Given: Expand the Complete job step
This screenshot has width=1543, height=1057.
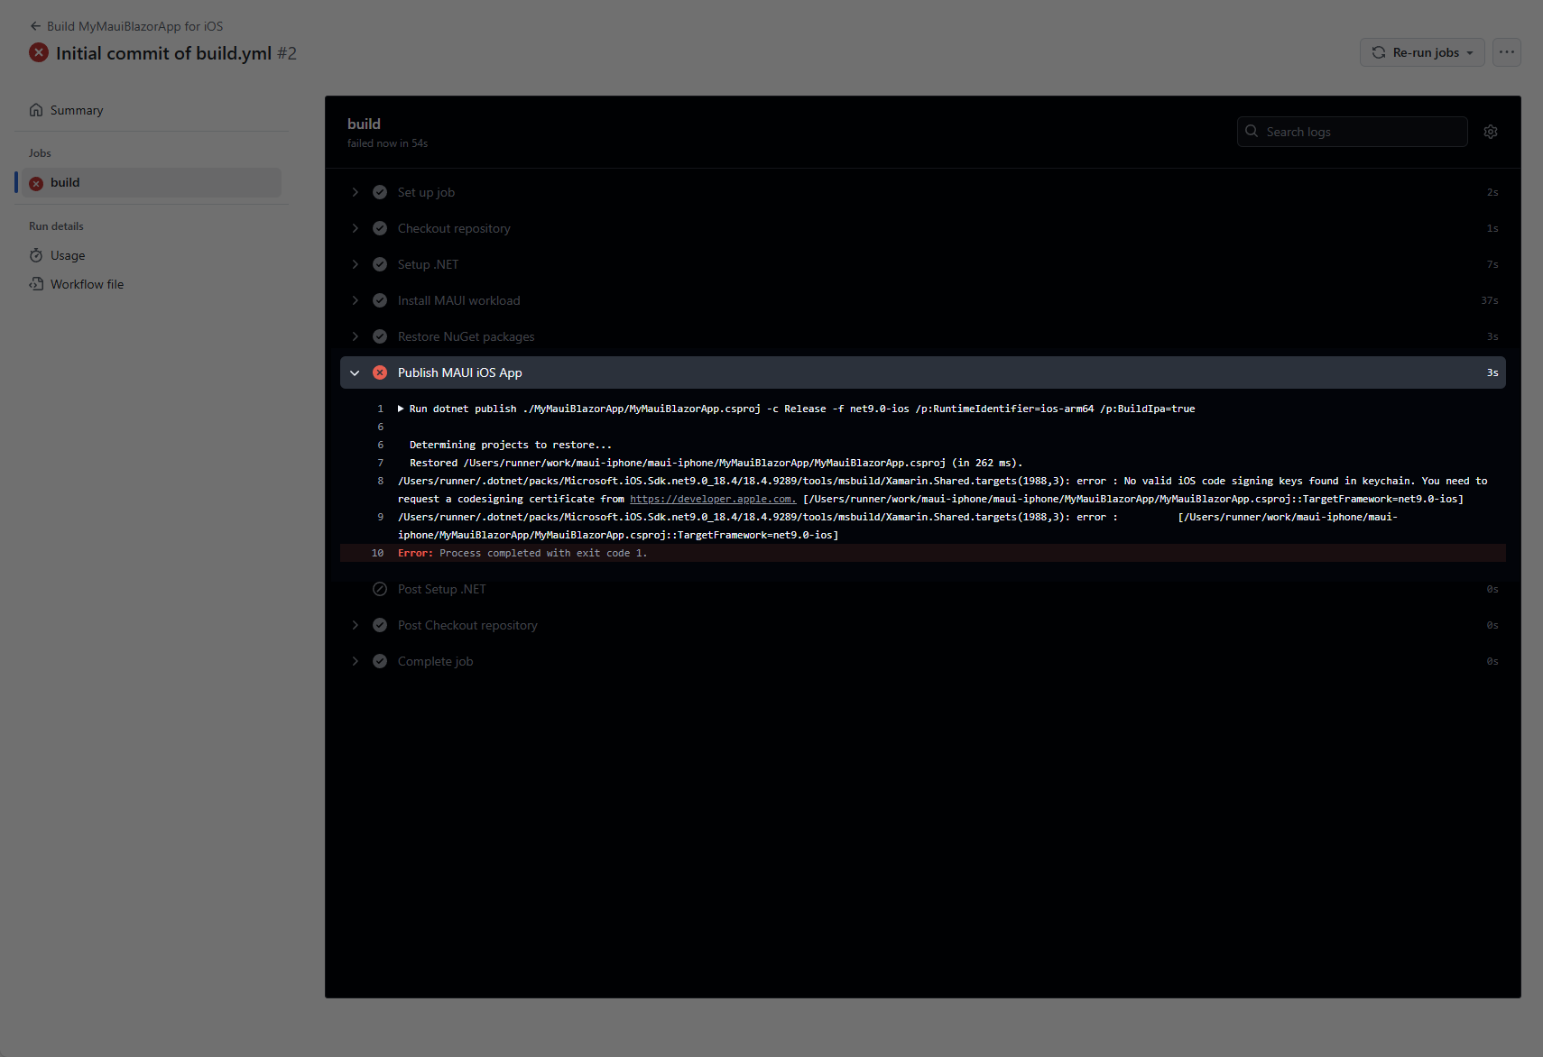Looking at the screenshot, I should [355, 661].
